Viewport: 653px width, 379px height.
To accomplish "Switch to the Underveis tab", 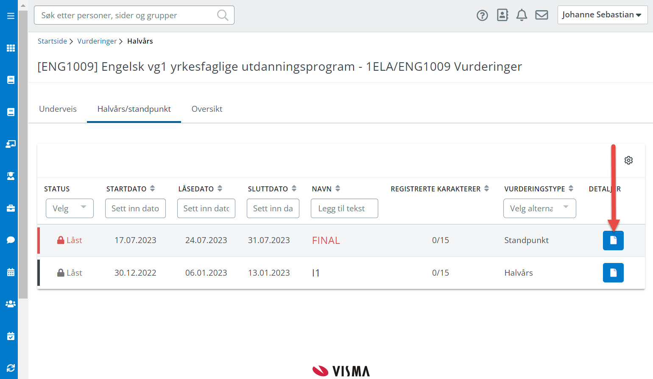I will tap(58, 109).
